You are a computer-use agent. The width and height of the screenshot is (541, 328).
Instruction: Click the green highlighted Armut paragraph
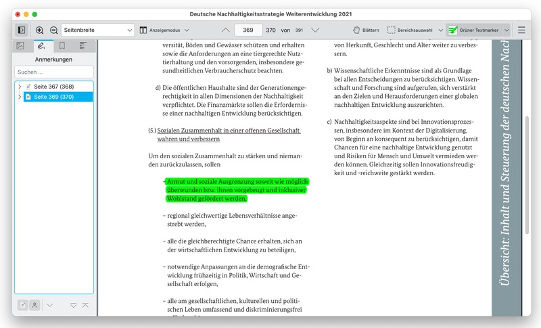(237, 190)
